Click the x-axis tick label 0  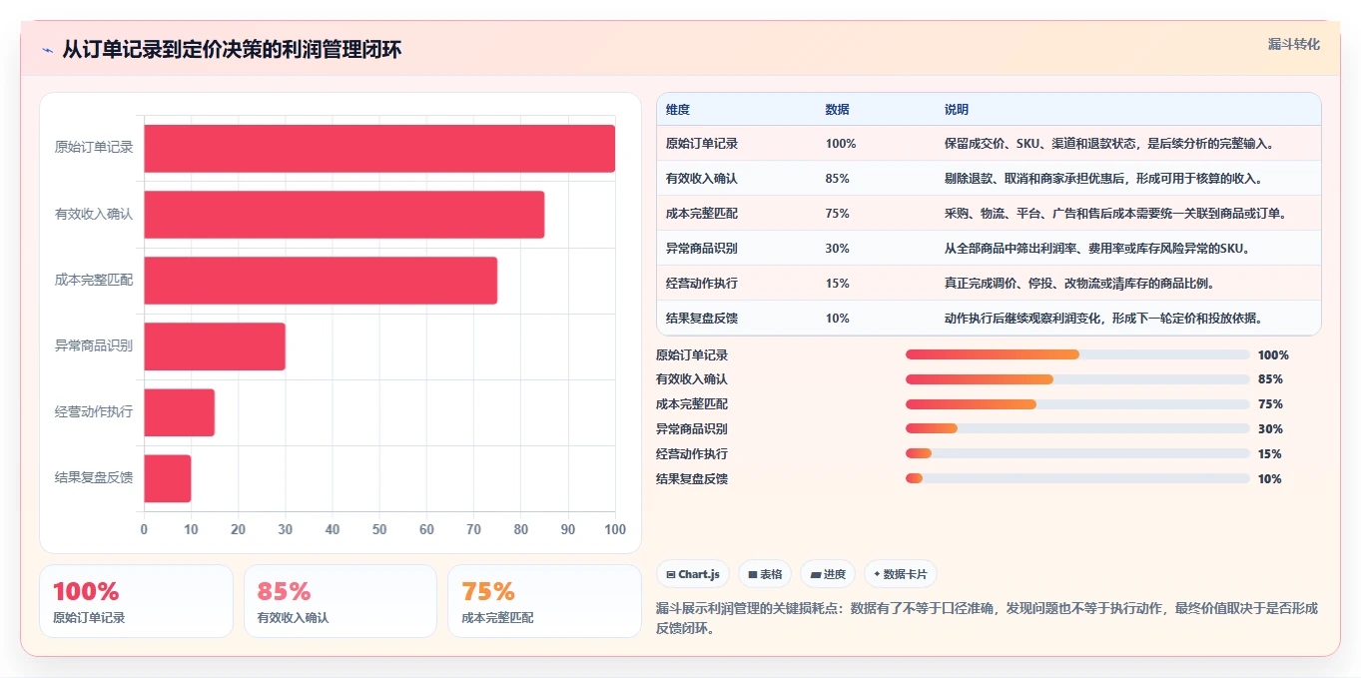coord(144,529)
